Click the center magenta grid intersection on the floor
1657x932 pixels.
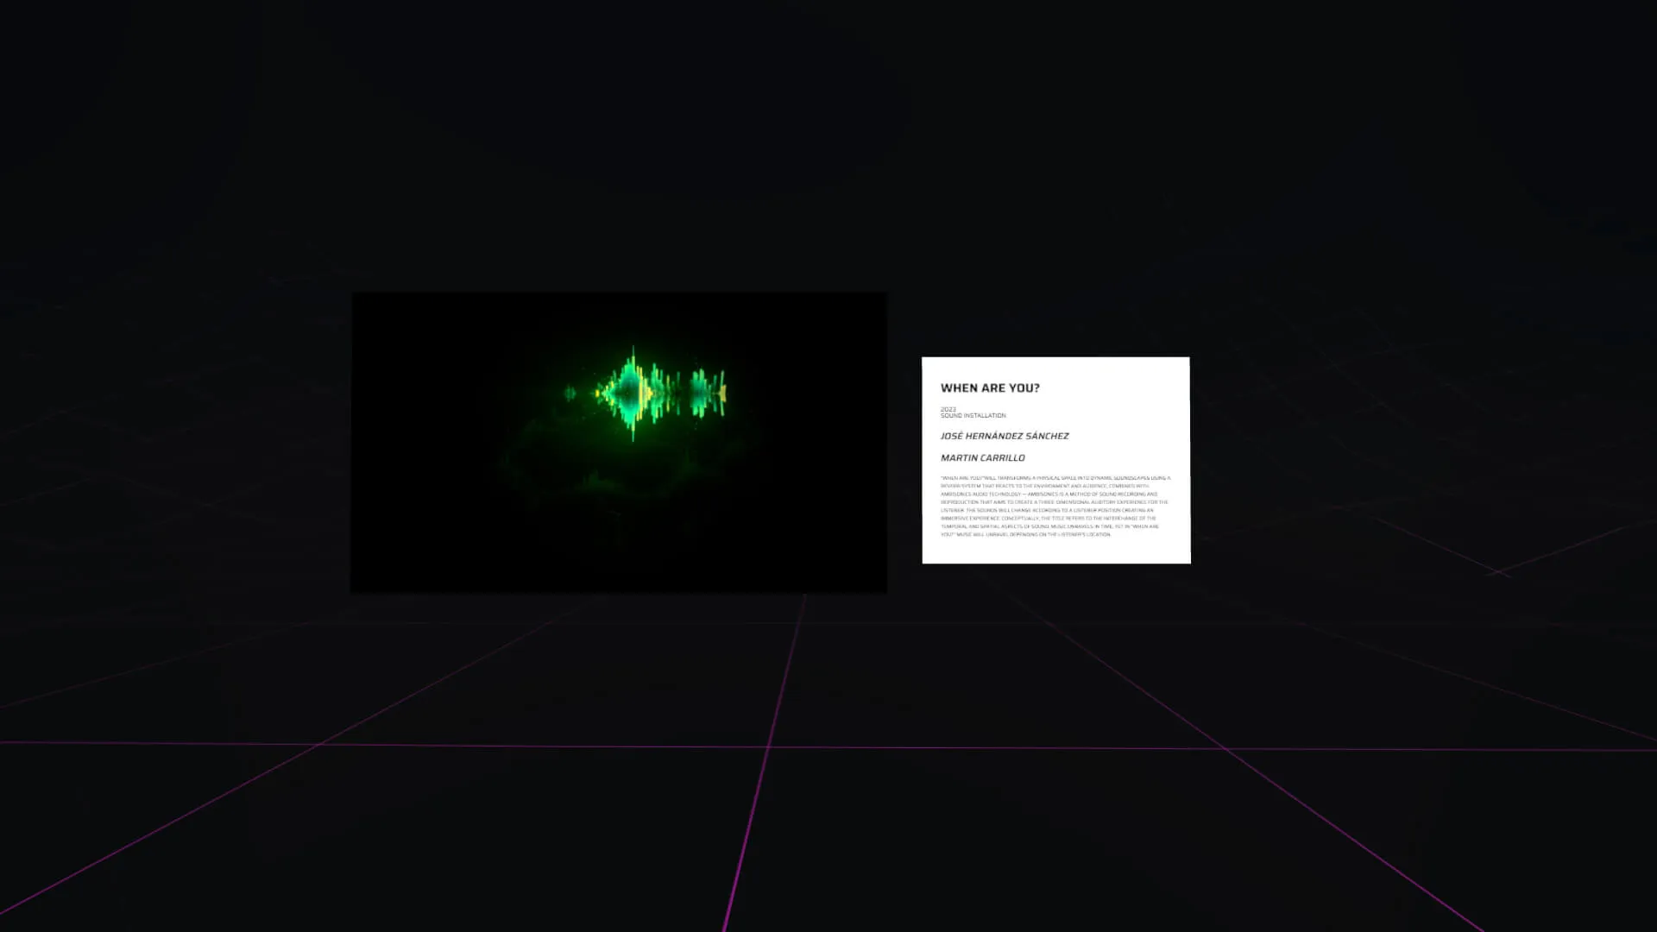[767, 746]
